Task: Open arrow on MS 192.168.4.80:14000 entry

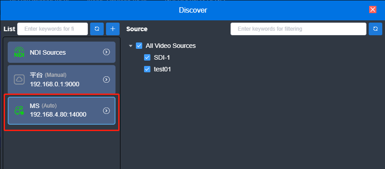Action: [x=106, y=111]
